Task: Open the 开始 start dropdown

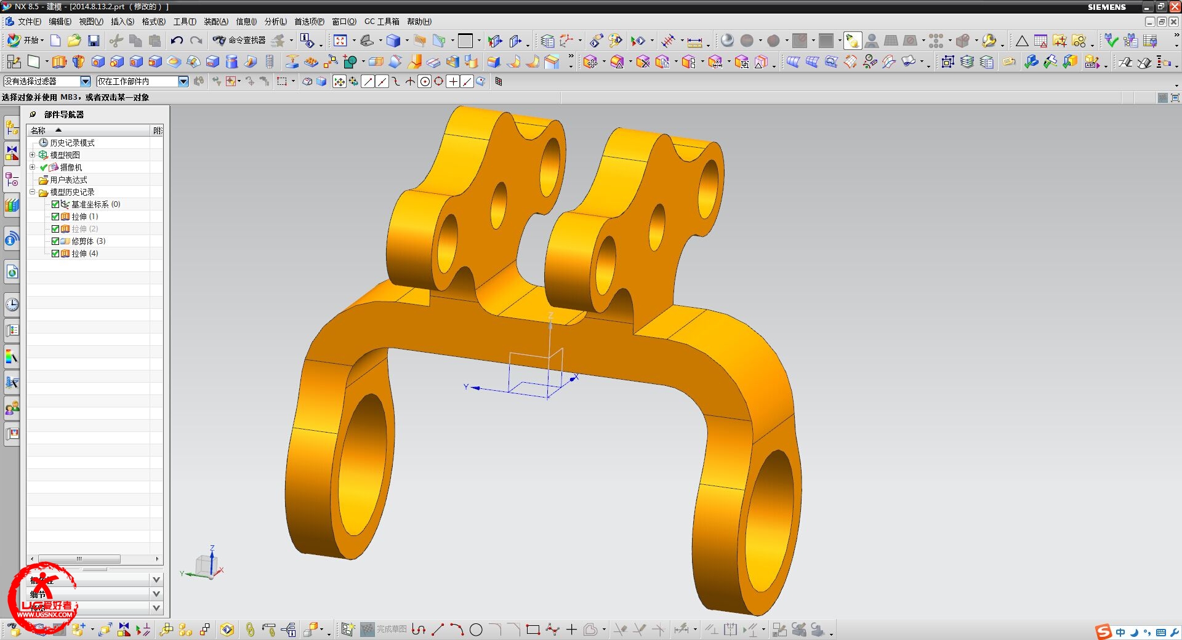Action: (x=25, y=41)
